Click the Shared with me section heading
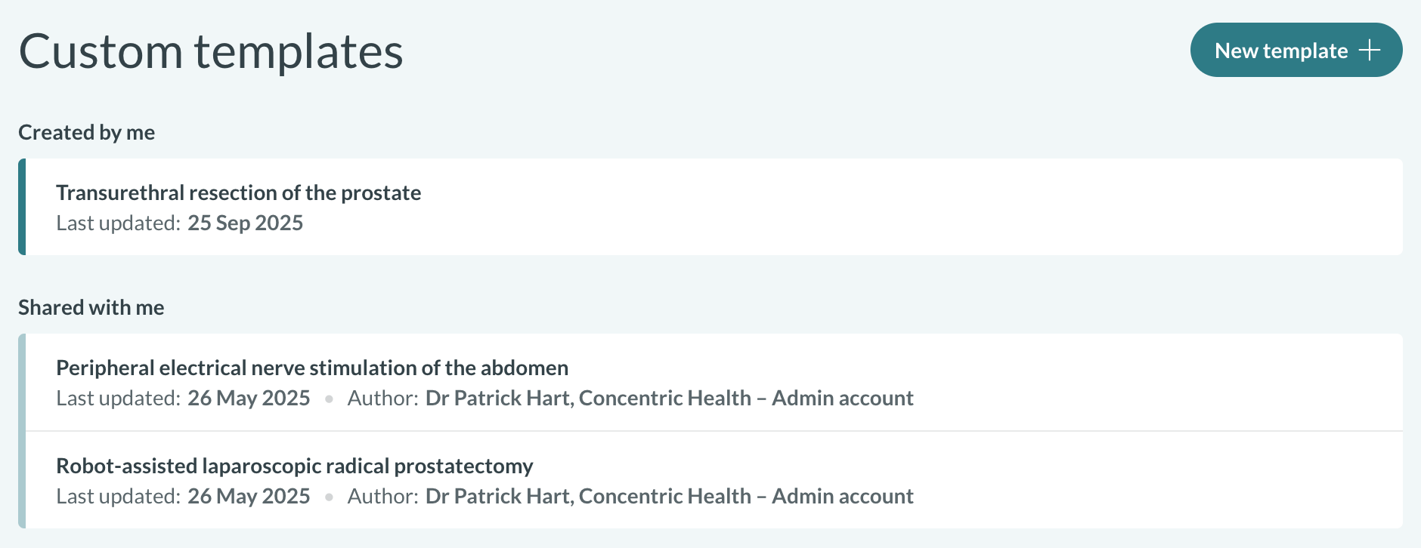 91,308
